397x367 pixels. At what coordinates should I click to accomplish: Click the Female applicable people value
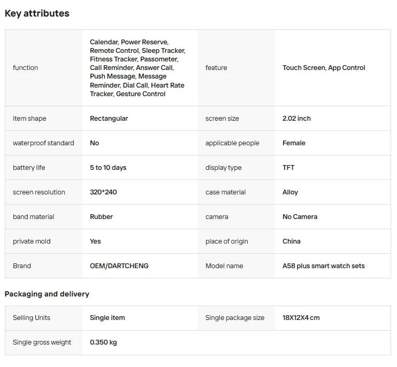(x=294, y=143)
